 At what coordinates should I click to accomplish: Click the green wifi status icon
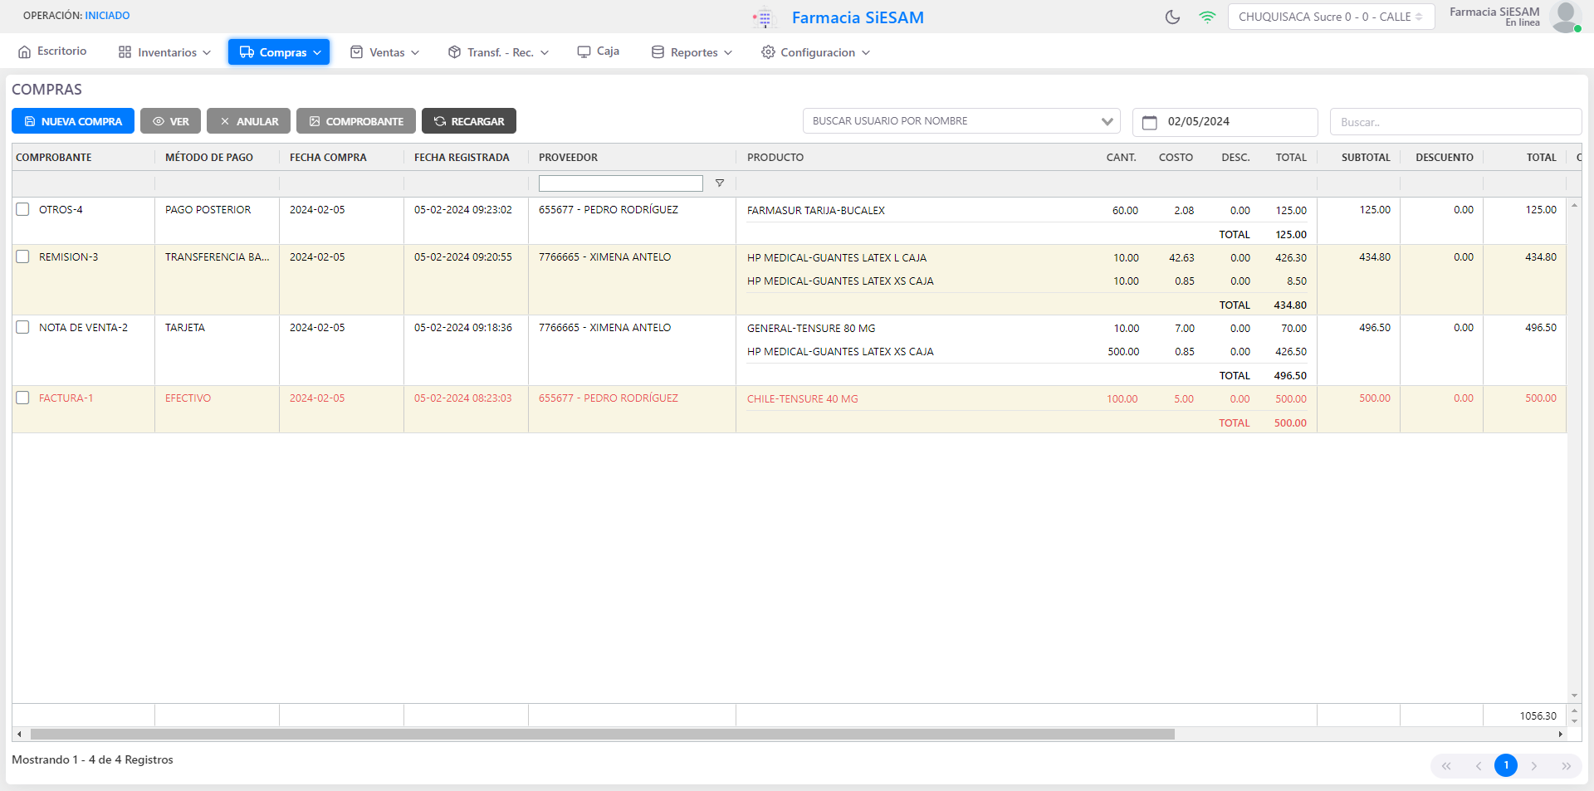pyautogui.click(x=1207, y=17)
